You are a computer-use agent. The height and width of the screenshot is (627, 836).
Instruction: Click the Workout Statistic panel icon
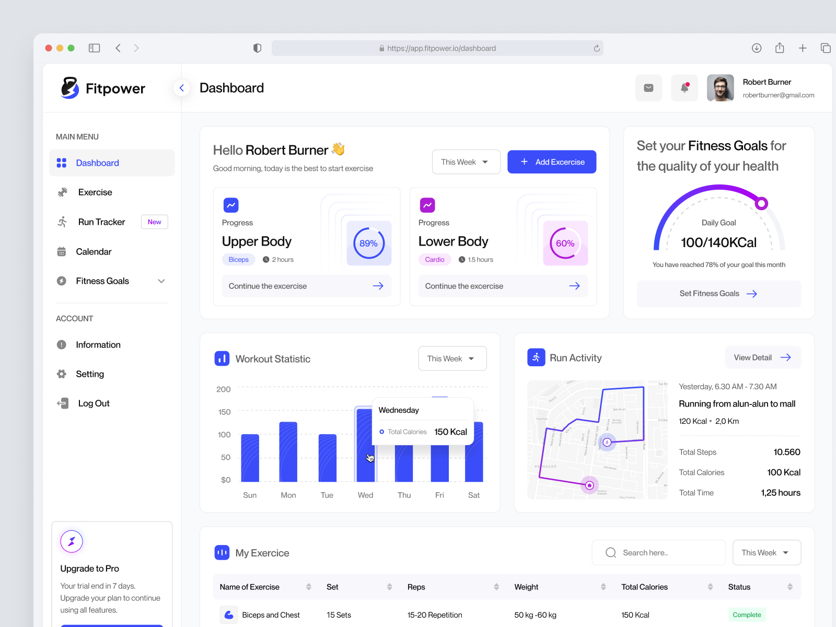[x=222, y=358]
